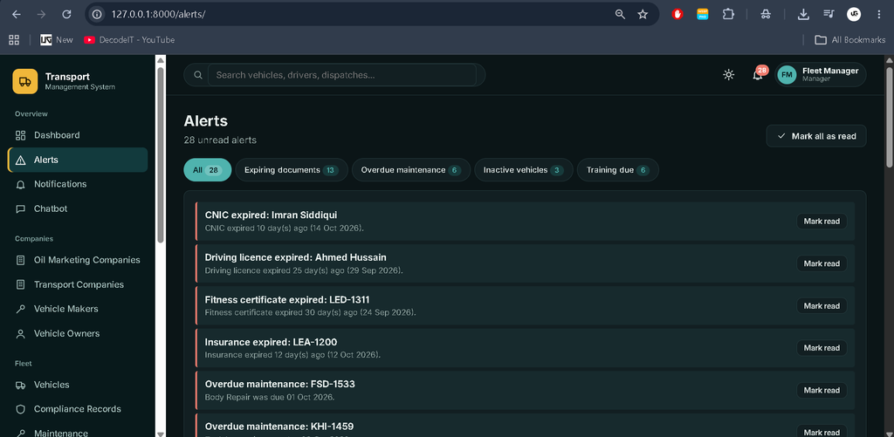Open the Maintenance sidebar item
Screen dimensions: 894x437
coord(78,432)
